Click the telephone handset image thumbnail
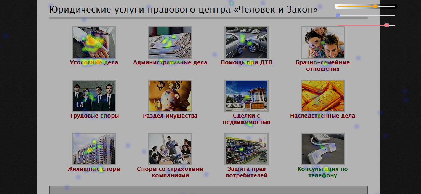Image resolution: width=421 pixels, height=194 pixels. click(x=322, y=149)
